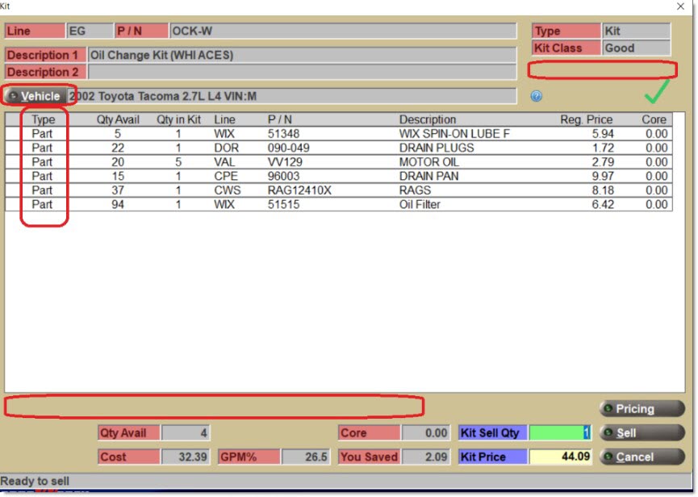The width and height of the screenshot is (698, 497).
Task: Click the Kit Class field showing Good
Action: pos(636,48)
